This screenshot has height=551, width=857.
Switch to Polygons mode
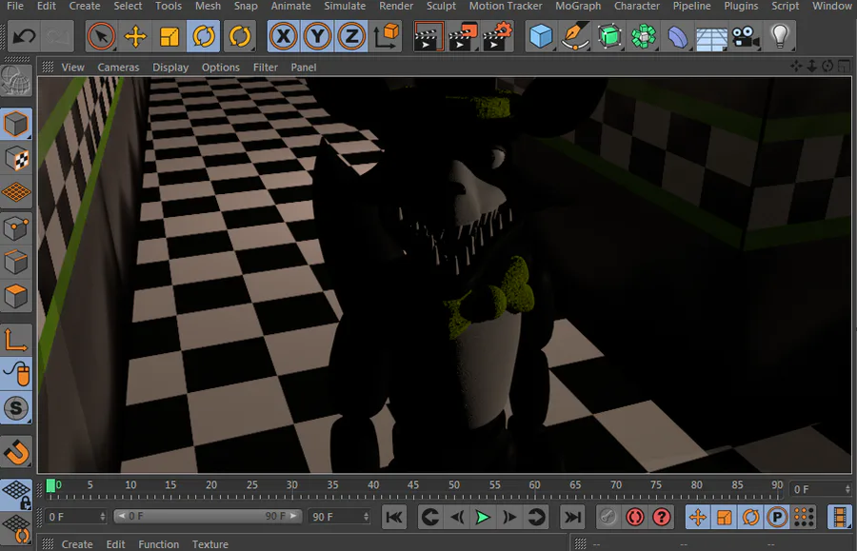(16, 297)
